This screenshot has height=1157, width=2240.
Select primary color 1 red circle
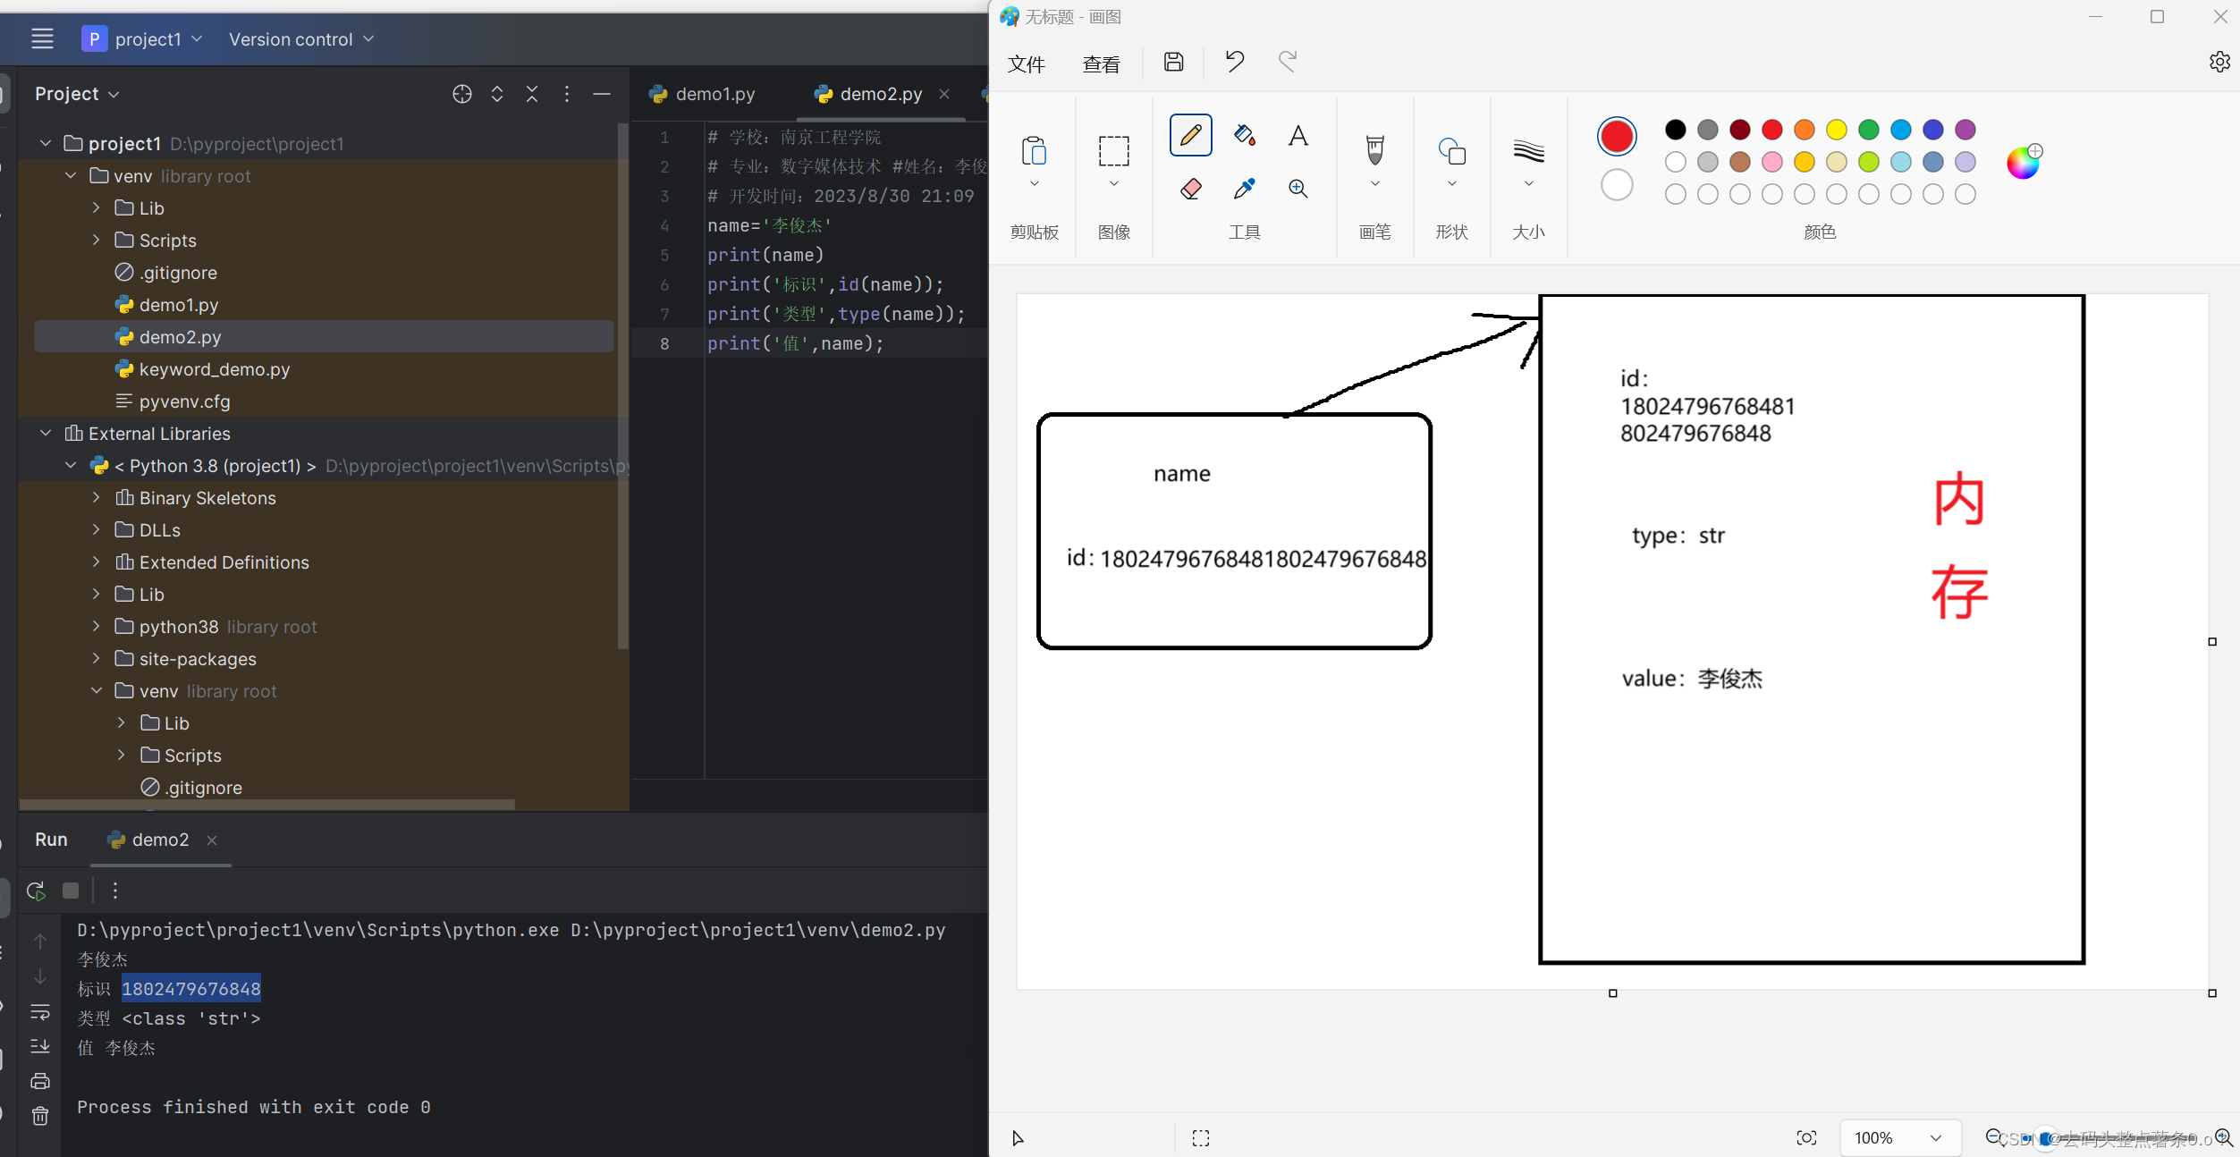1616,137
